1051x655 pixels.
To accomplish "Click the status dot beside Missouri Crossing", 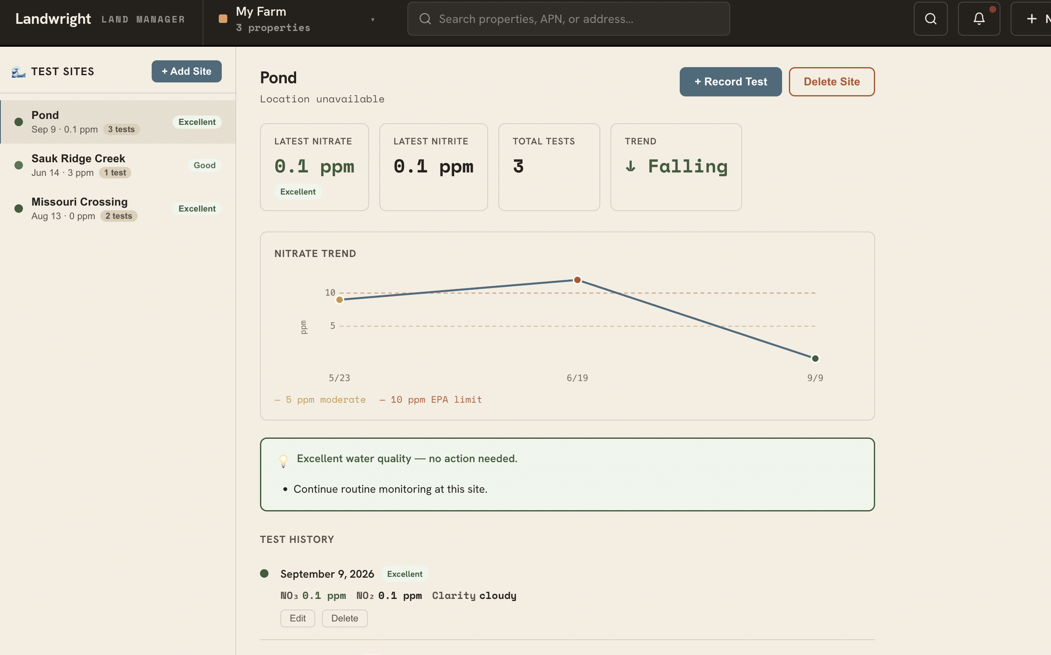I will [x=19, y=209].
